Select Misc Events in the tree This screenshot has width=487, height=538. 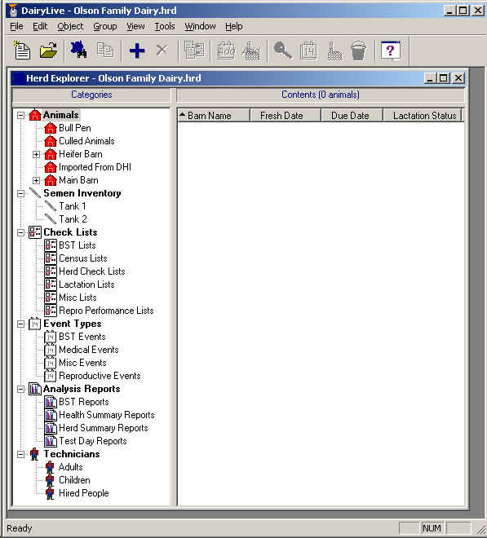pyautogui.click(x=82, y=363)
